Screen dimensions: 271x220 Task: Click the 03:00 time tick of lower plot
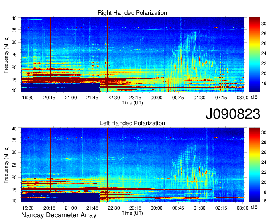(242, 208)
